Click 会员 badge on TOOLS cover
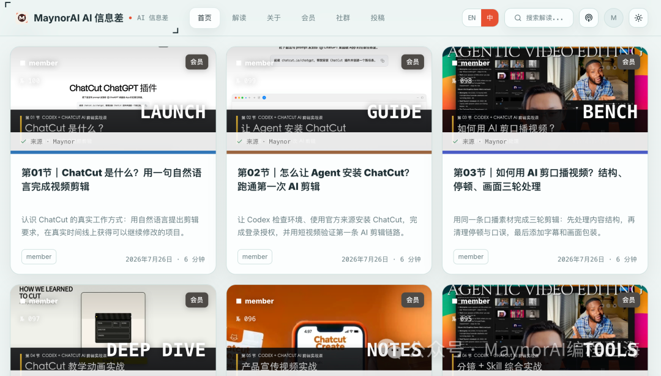This screenshot has height=376, width=661. [x=628, y=300]
